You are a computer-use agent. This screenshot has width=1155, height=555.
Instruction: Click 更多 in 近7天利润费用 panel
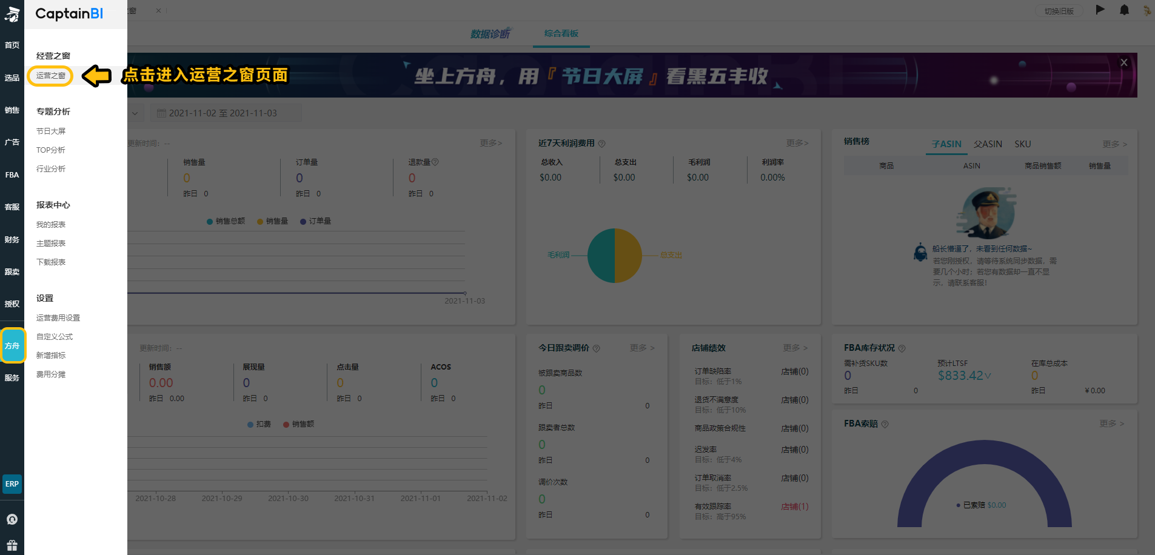point(797,143)
